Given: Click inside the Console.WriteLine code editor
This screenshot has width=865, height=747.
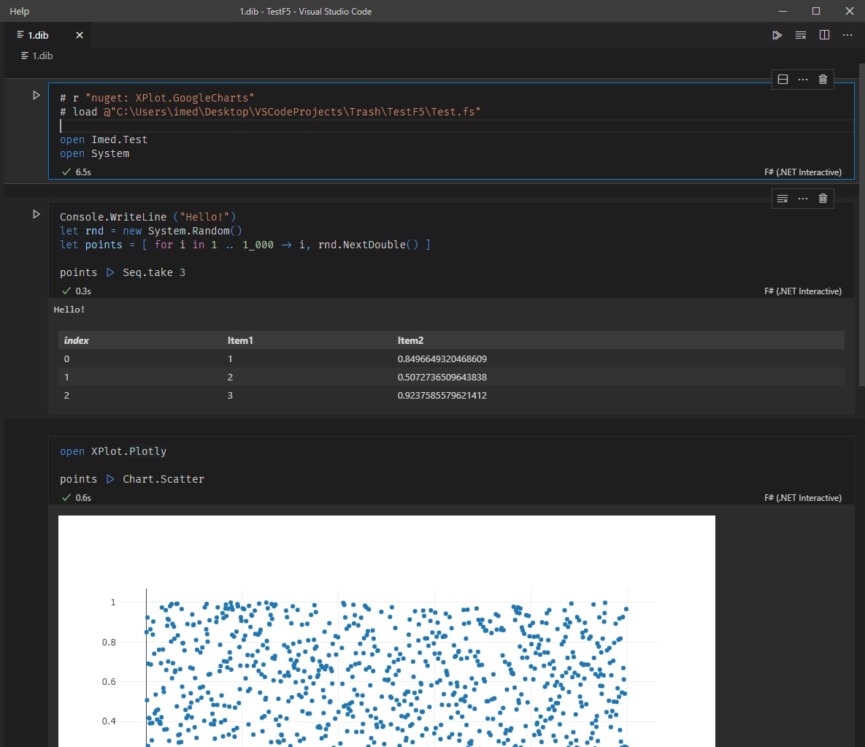Looking at the screenshot, I should (451, 245).
